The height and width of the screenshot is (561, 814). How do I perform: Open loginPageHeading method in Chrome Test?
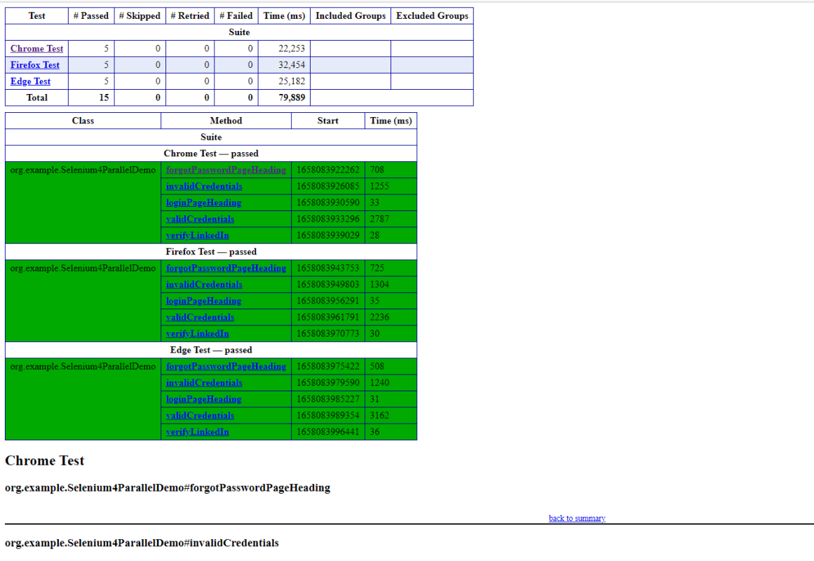[203, 203]
